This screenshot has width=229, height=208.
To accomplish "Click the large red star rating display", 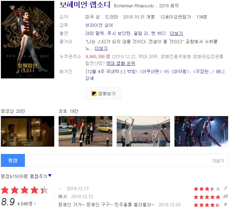I will pyautogui.click(x=25, y=190).
